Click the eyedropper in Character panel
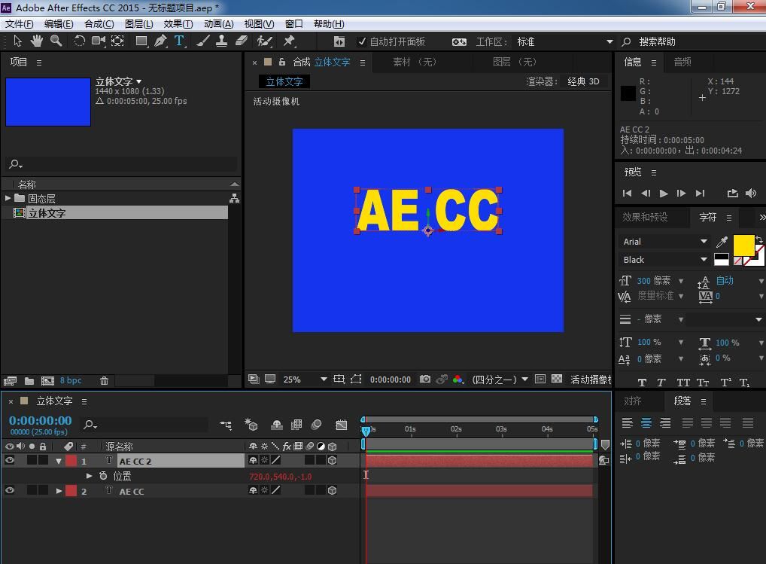 click(x=722, y=242)
